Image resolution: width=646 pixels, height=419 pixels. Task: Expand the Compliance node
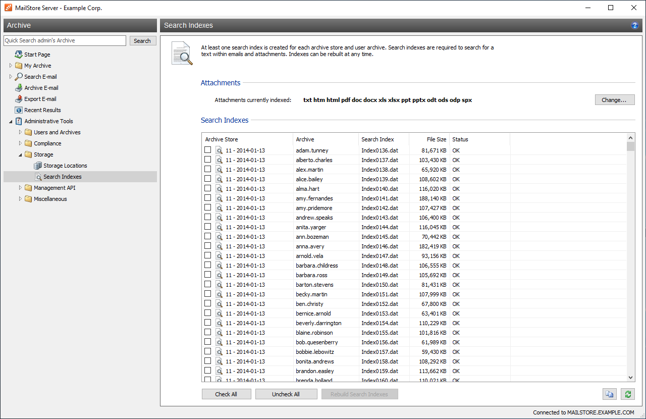pyautogui.click(x=20, y=143)
